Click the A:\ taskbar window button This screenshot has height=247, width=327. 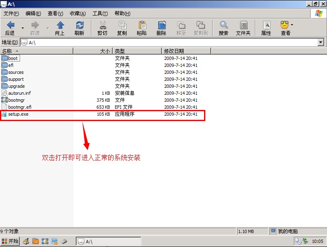point(109,242)
